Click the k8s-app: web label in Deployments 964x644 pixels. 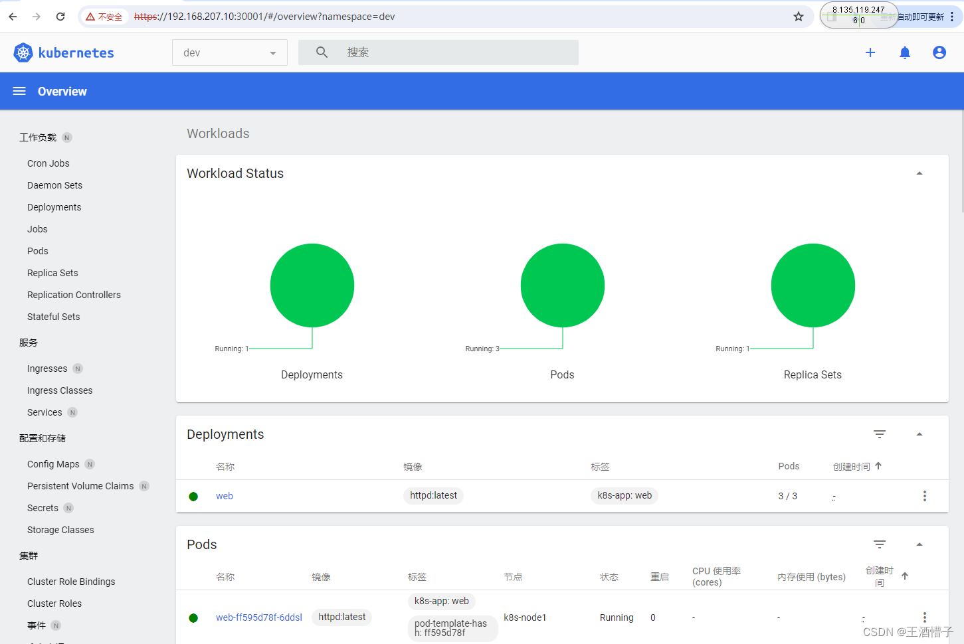pyautogui.click(x=625, y=495)
